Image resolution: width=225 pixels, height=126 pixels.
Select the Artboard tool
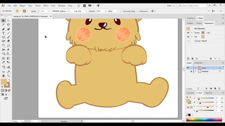pyautogui.click(x=4, y=72)
